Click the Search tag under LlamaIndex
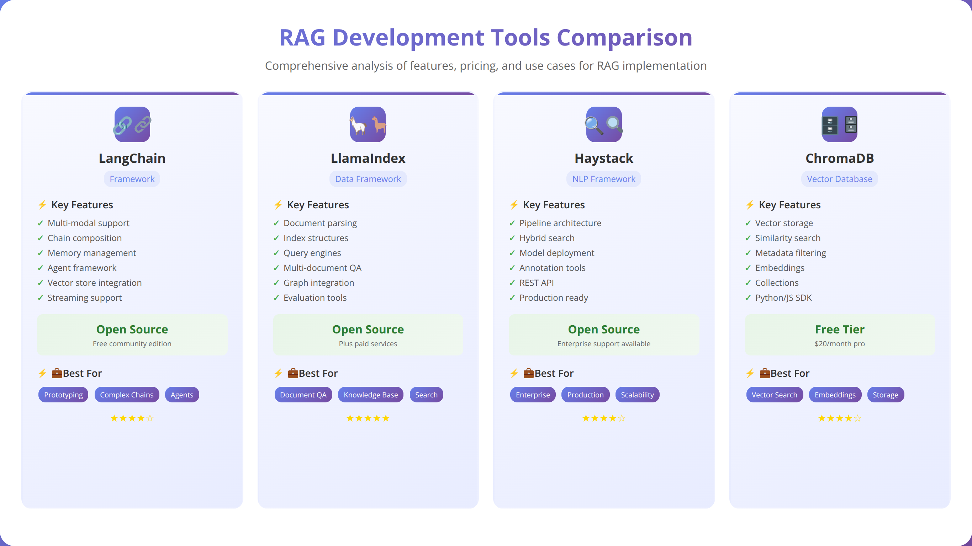 coord(426,395)
